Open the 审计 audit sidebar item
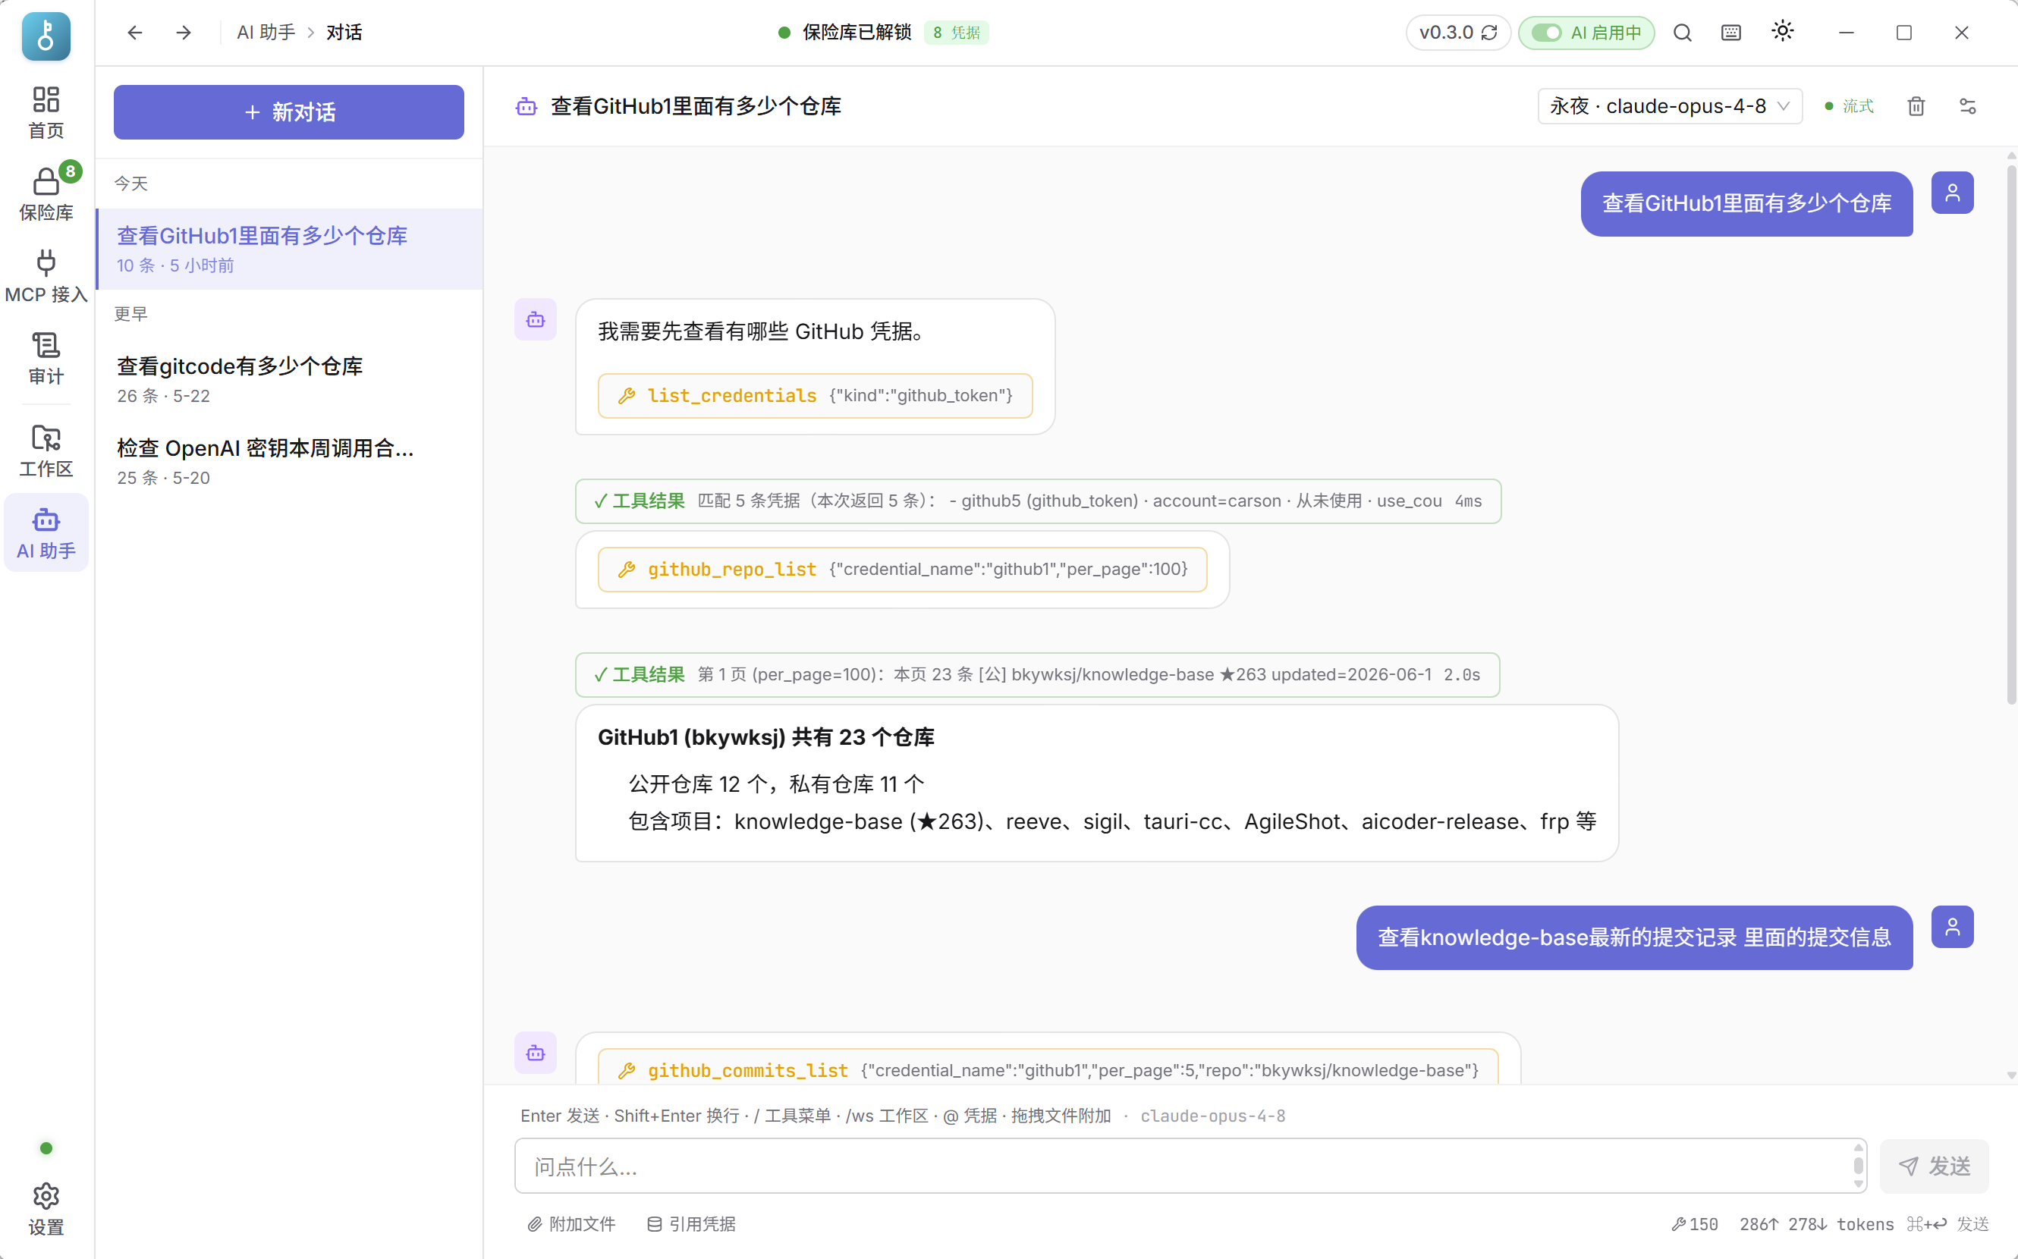The width and height of the screenshot is (2018, 1259). pyautogui.click(x=46, y=359)
